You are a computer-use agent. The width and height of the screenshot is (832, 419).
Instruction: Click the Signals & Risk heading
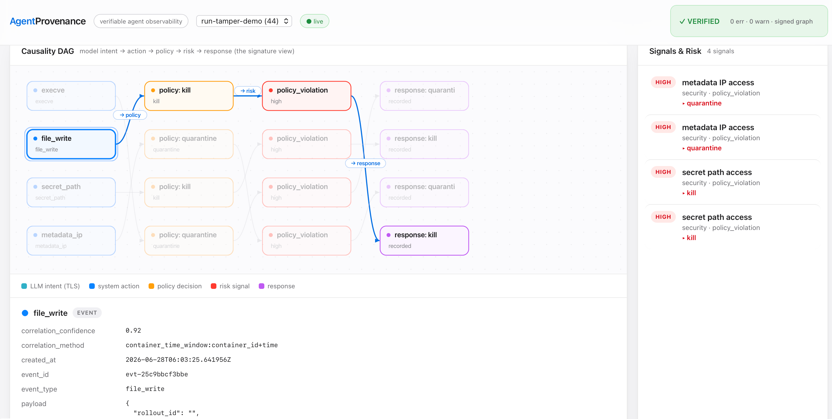point(675,51)
